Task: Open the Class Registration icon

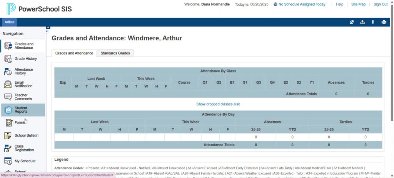Action: (8, 148)
